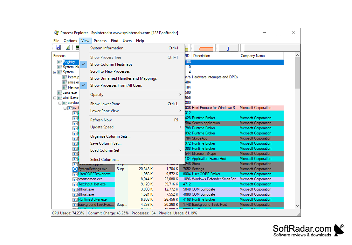Click the Refresh toolbar icon

pos(68,47)
